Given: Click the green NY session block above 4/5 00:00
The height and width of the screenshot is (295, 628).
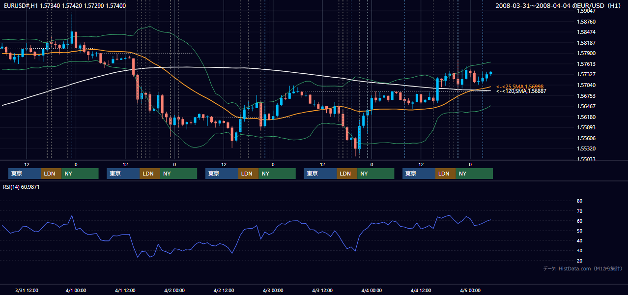Looking at the screenshot, I should pos(474,174).
